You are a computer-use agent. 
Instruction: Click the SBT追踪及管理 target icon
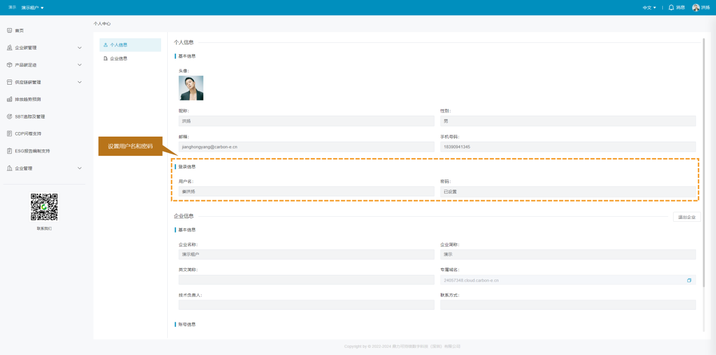pyautogui.click(x=10, y=116)
